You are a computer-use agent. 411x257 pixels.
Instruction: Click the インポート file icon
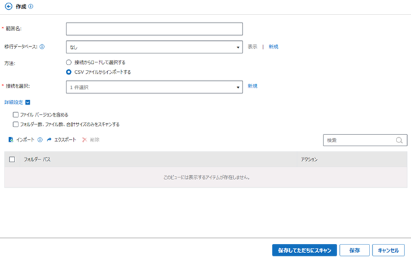11,140
